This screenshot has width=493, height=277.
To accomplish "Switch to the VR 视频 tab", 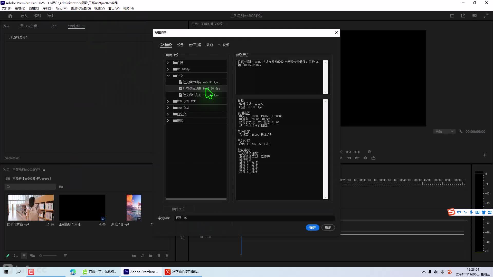I will coord(224,45).
